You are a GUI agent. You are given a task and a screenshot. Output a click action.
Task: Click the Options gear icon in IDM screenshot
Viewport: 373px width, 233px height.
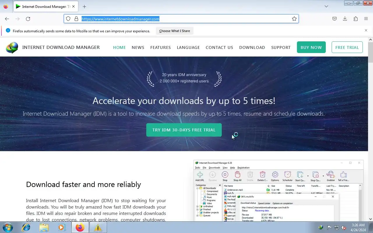point(275,176)
